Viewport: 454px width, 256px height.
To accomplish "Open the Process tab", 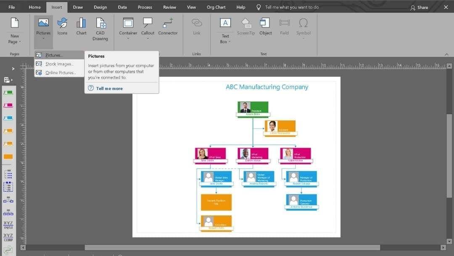I will [x=145, y=7].
